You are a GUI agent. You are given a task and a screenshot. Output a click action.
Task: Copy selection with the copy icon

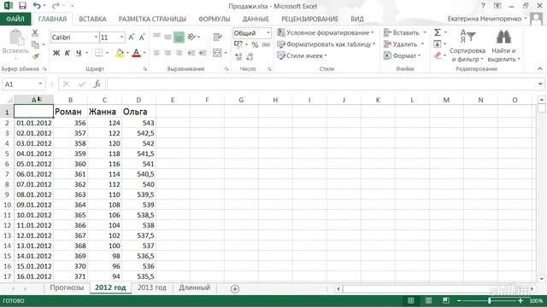(35, 44)
